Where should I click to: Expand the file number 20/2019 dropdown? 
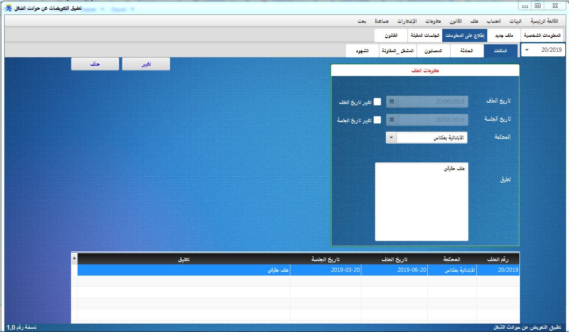pos(527,50)
